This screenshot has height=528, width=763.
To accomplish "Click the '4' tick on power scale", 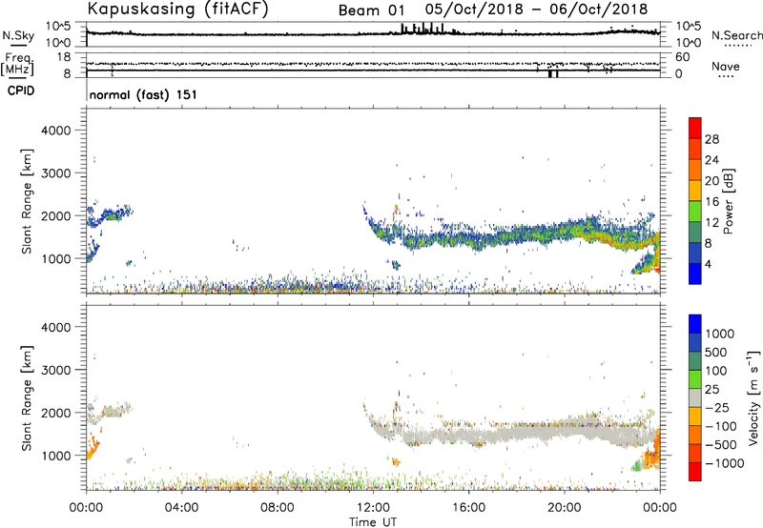I will click(708, 264).
